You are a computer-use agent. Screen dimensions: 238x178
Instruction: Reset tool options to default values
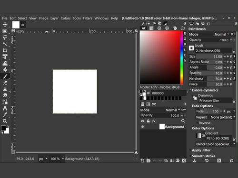[231, 161]
